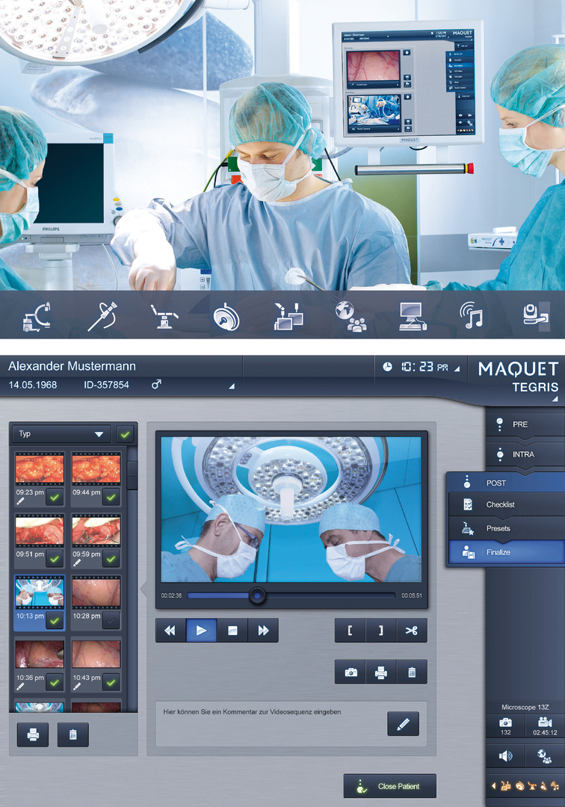Open the surgical light icon in banner
Viewport: 565px width, 807px height.
(225, 317)
